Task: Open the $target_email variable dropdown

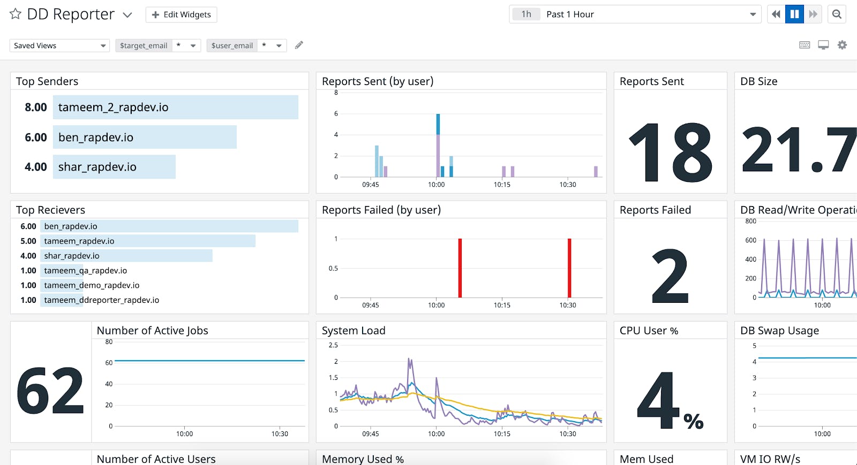Action: (158, 45)
